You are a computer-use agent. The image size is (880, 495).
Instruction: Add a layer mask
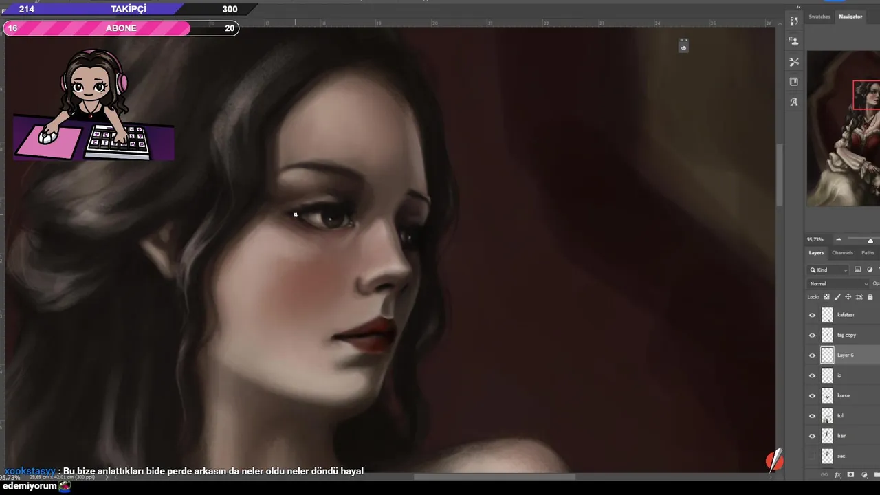(x=850, y=474)
